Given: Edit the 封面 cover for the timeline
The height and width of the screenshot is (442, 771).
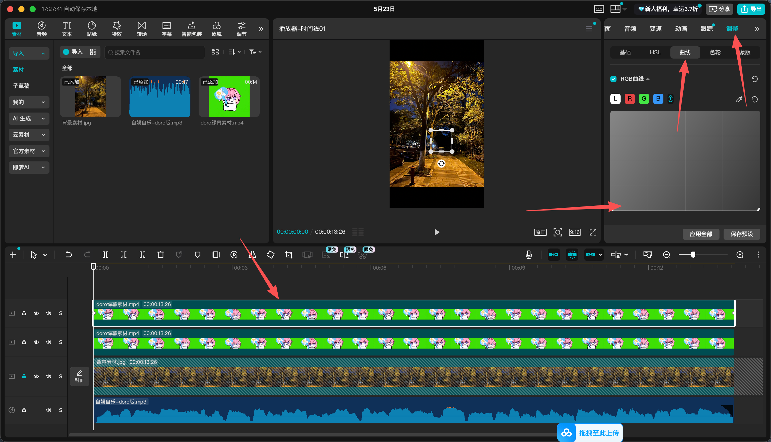Looking at the screenshot, I should tap(80, 376).
